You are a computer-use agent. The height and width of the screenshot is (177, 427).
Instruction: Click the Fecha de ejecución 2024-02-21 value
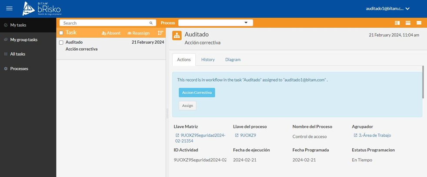point(244,160)
